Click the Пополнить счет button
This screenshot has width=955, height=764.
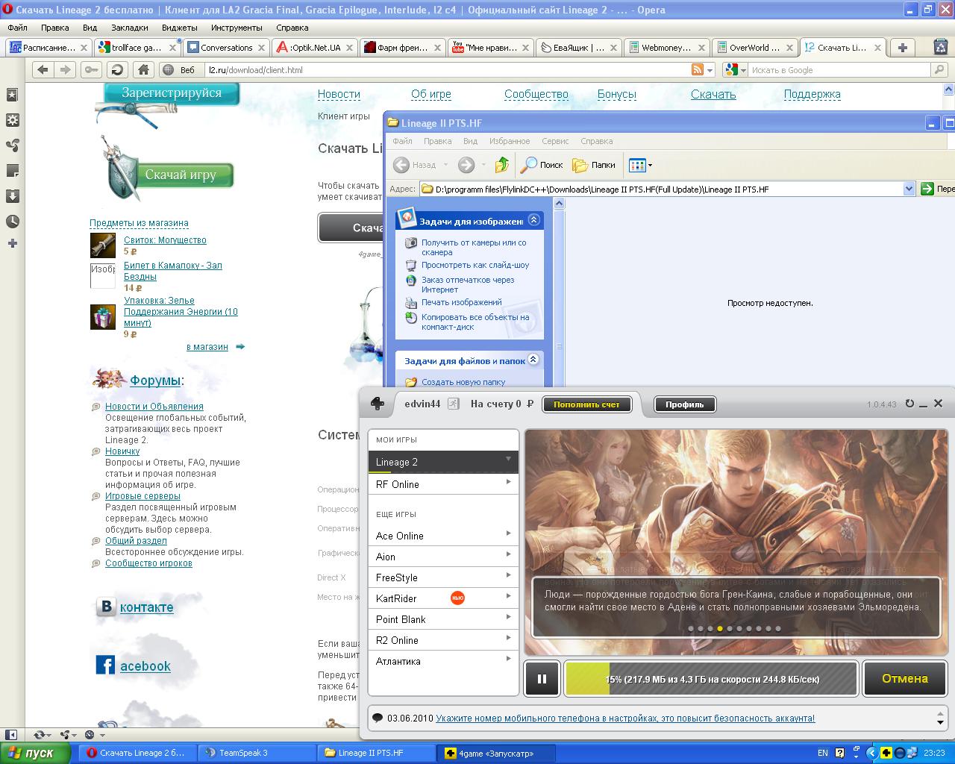(586, 404)
